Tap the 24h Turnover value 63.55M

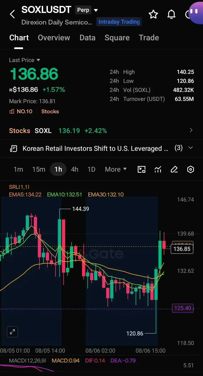coord(184,99)
